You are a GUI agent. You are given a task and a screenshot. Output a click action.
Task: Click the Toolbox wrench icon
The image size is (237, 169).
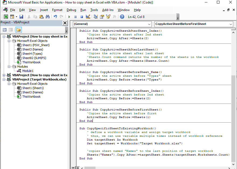click(114, 17)
